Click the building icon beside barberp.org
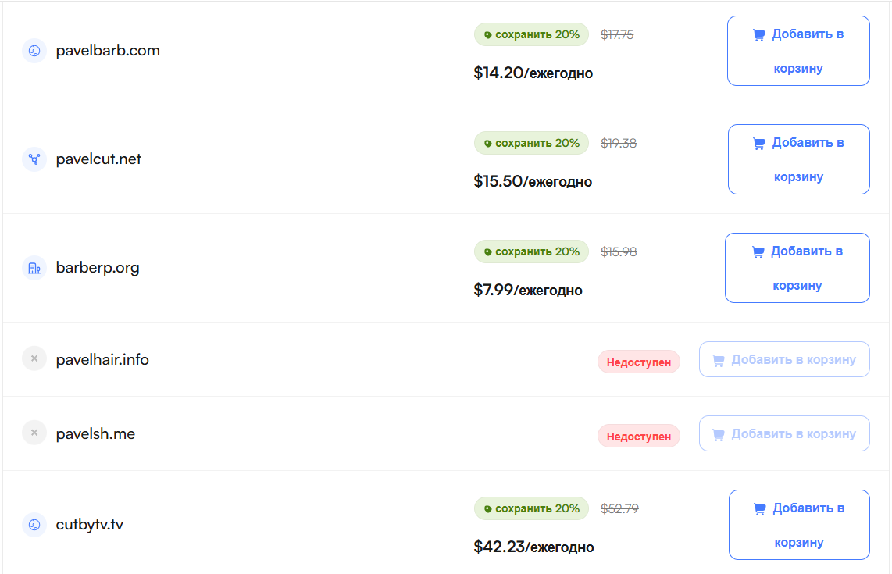This screenshot has height=574, width=892. (x=34, y=268)
